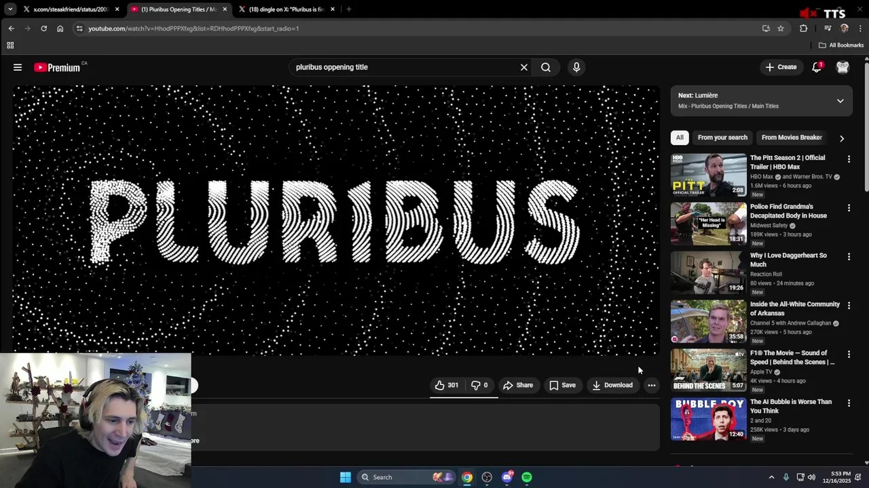This screenshot has height=488, width=869.
Task: Open the Chrome three-dot menu
Action: click(860, 28)
